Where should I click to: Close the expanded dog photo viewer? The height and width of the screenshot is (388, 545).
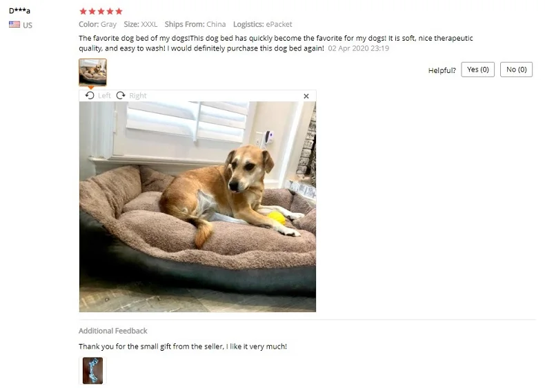point(306,96)
